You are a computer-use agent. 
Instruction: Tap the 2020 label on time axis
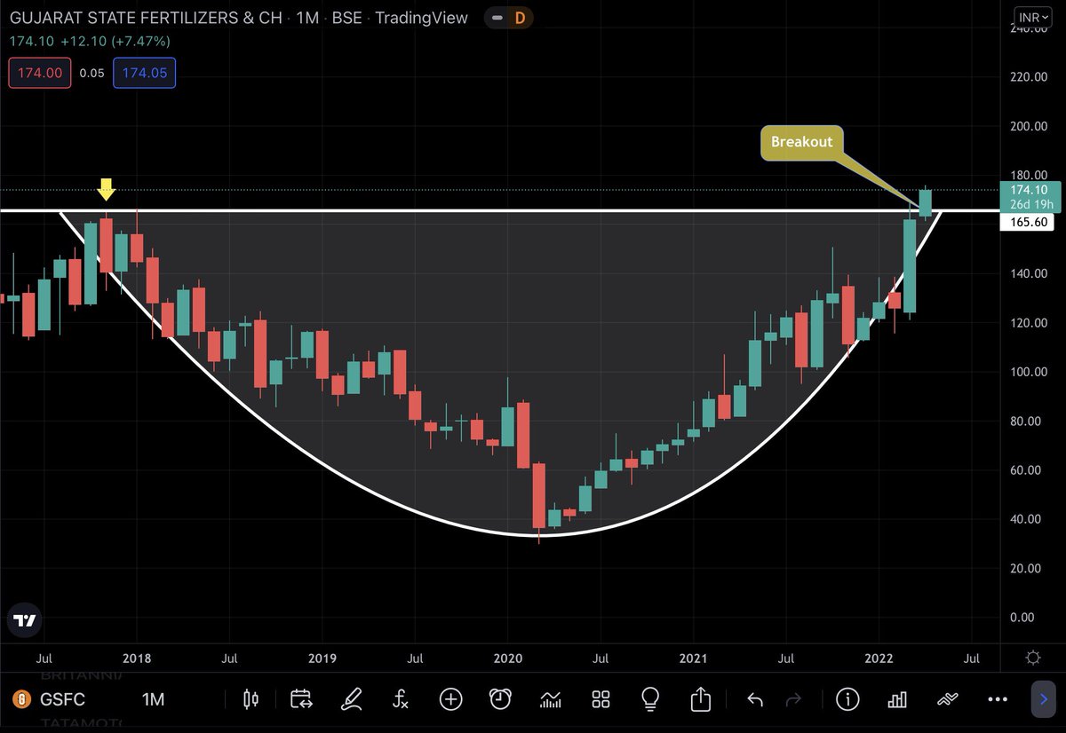point(507,658)
